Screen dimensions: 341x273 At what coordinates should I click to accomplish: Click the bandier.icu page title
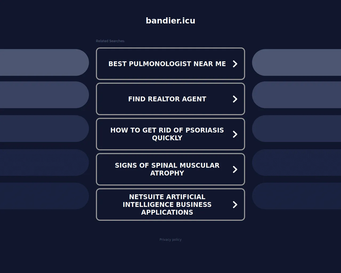[170, 21]
